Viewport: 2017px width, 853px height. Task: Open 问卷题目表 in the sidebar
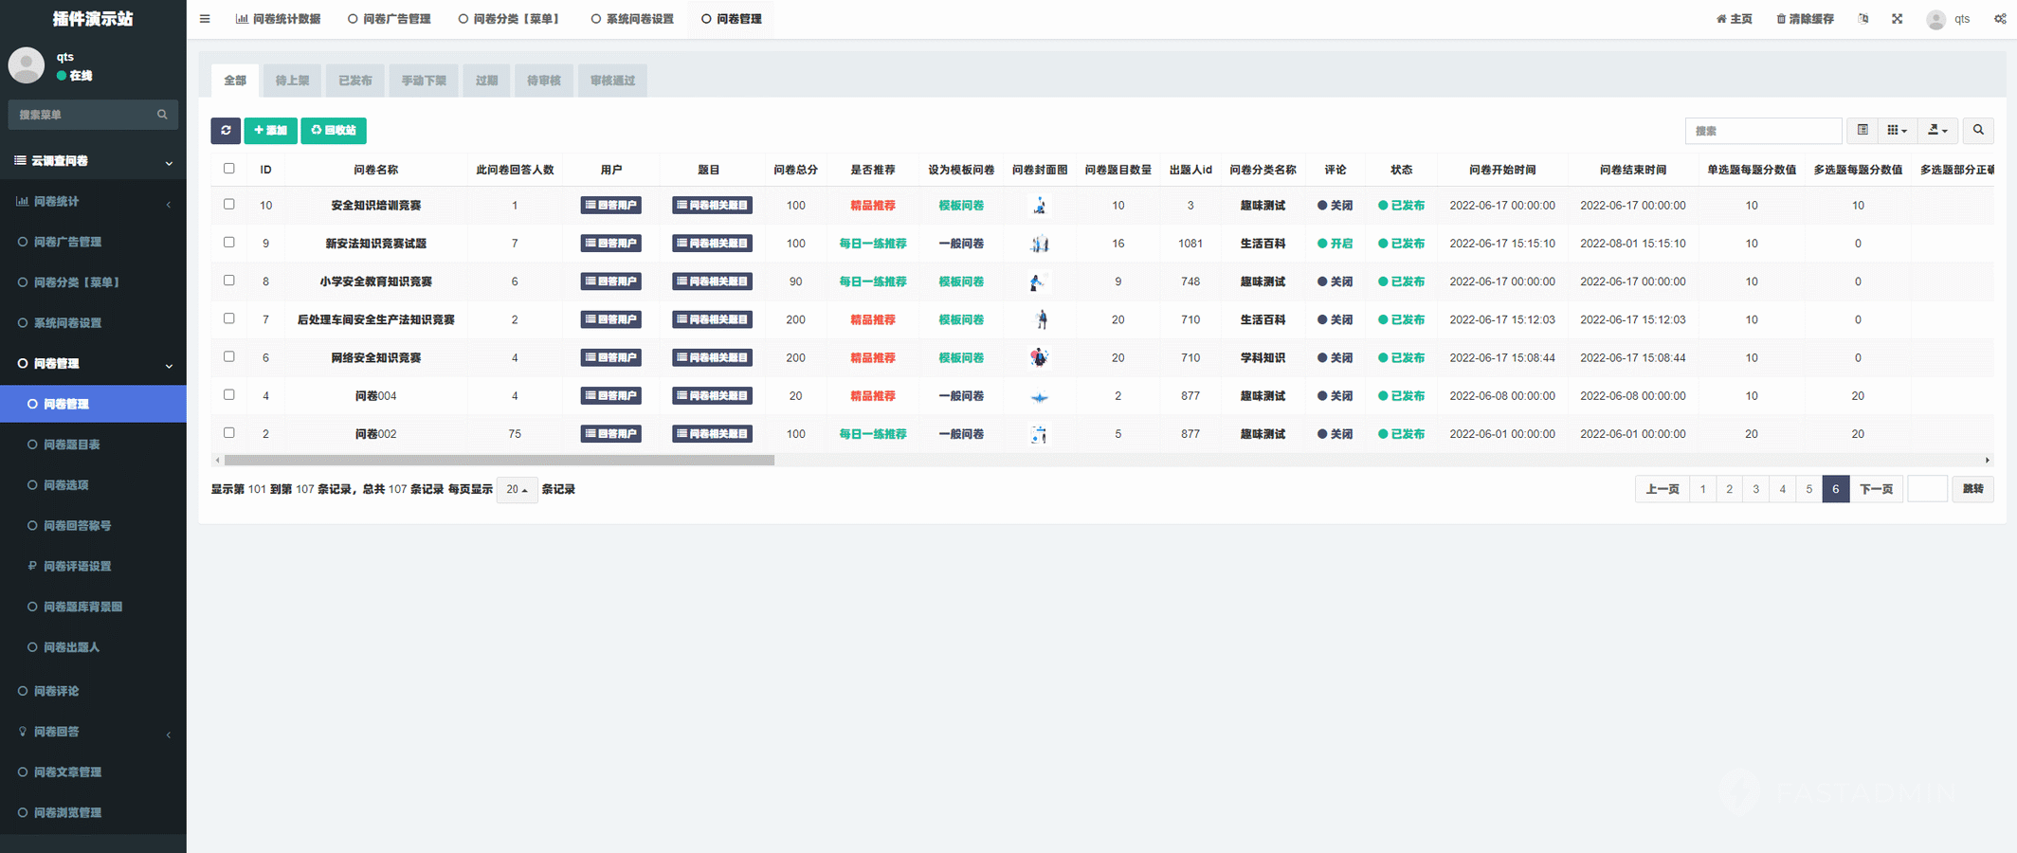tap(71, 445)
